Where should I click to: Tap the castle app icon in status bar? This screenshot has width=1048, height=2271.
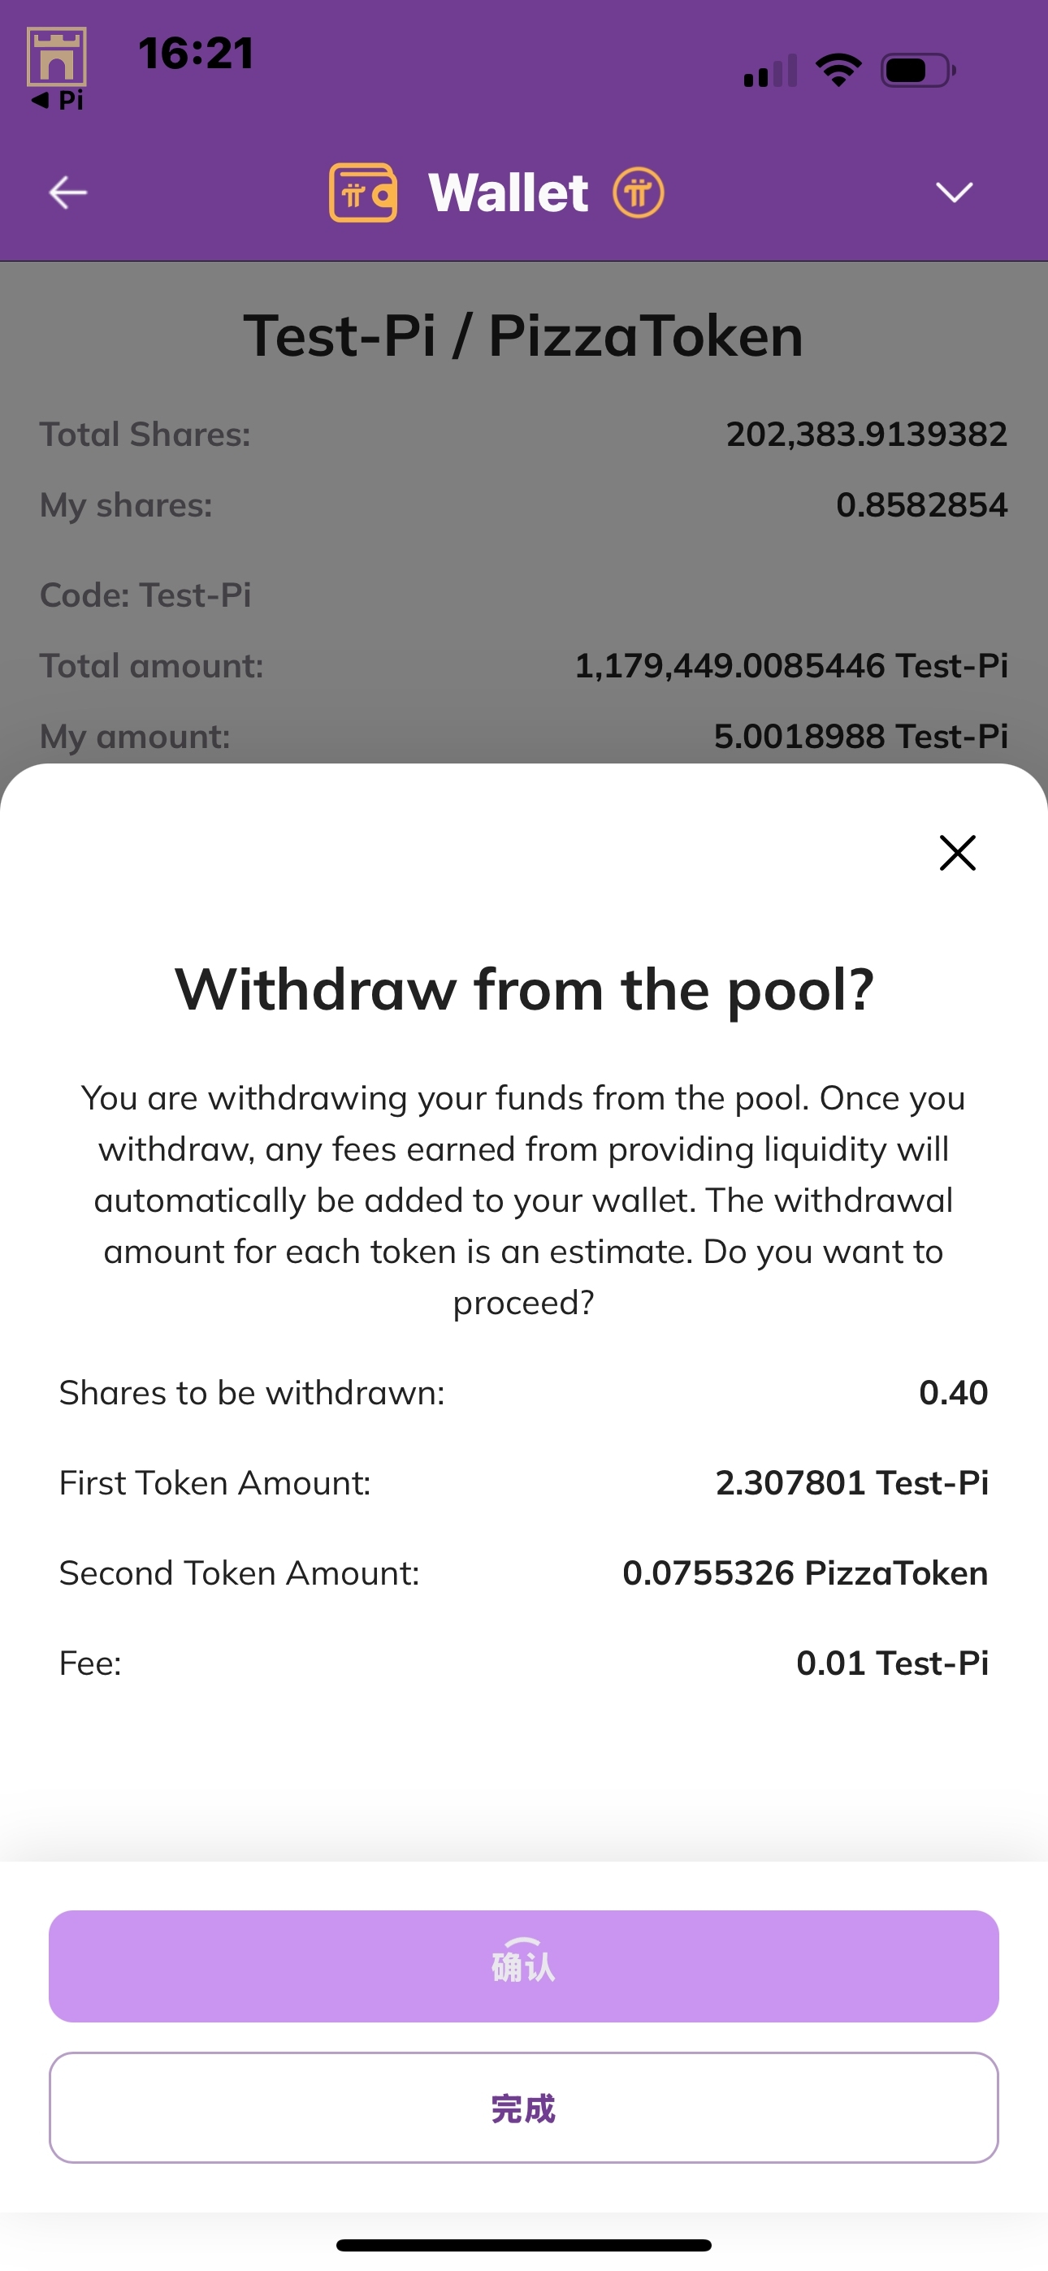point(56,56)
